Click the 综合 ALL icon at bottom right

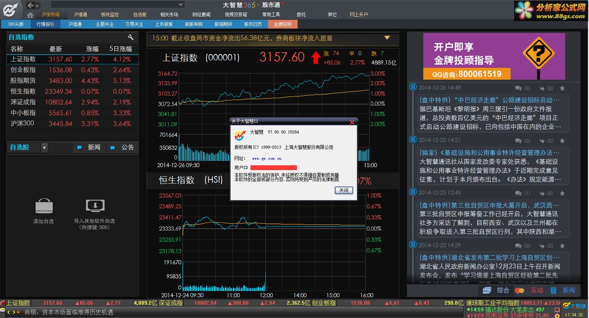pyautogui.click(x=487, y=291)
